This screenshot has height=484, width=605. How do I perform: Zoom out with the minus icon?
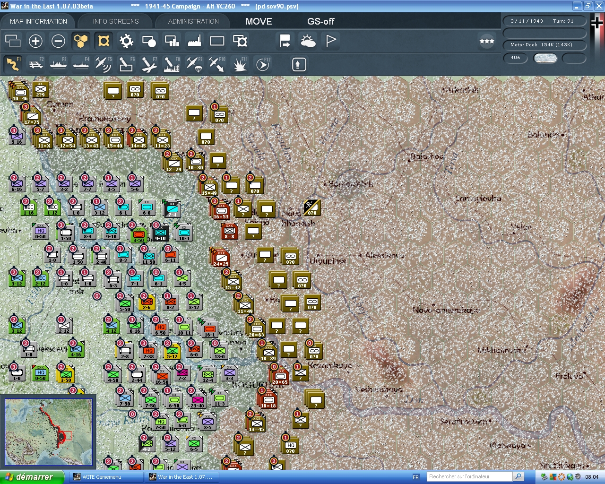click(x=58, y=41)
